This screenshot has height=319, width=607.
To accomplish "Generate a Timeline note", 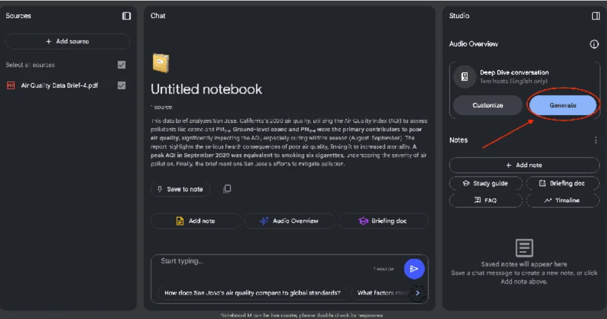I will pyautogui.click(x=563, y=200).
